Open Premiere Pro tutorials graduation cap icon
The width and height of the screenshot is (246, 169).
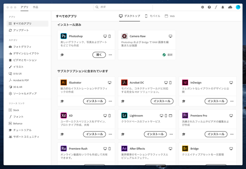(x=184, y=134)
